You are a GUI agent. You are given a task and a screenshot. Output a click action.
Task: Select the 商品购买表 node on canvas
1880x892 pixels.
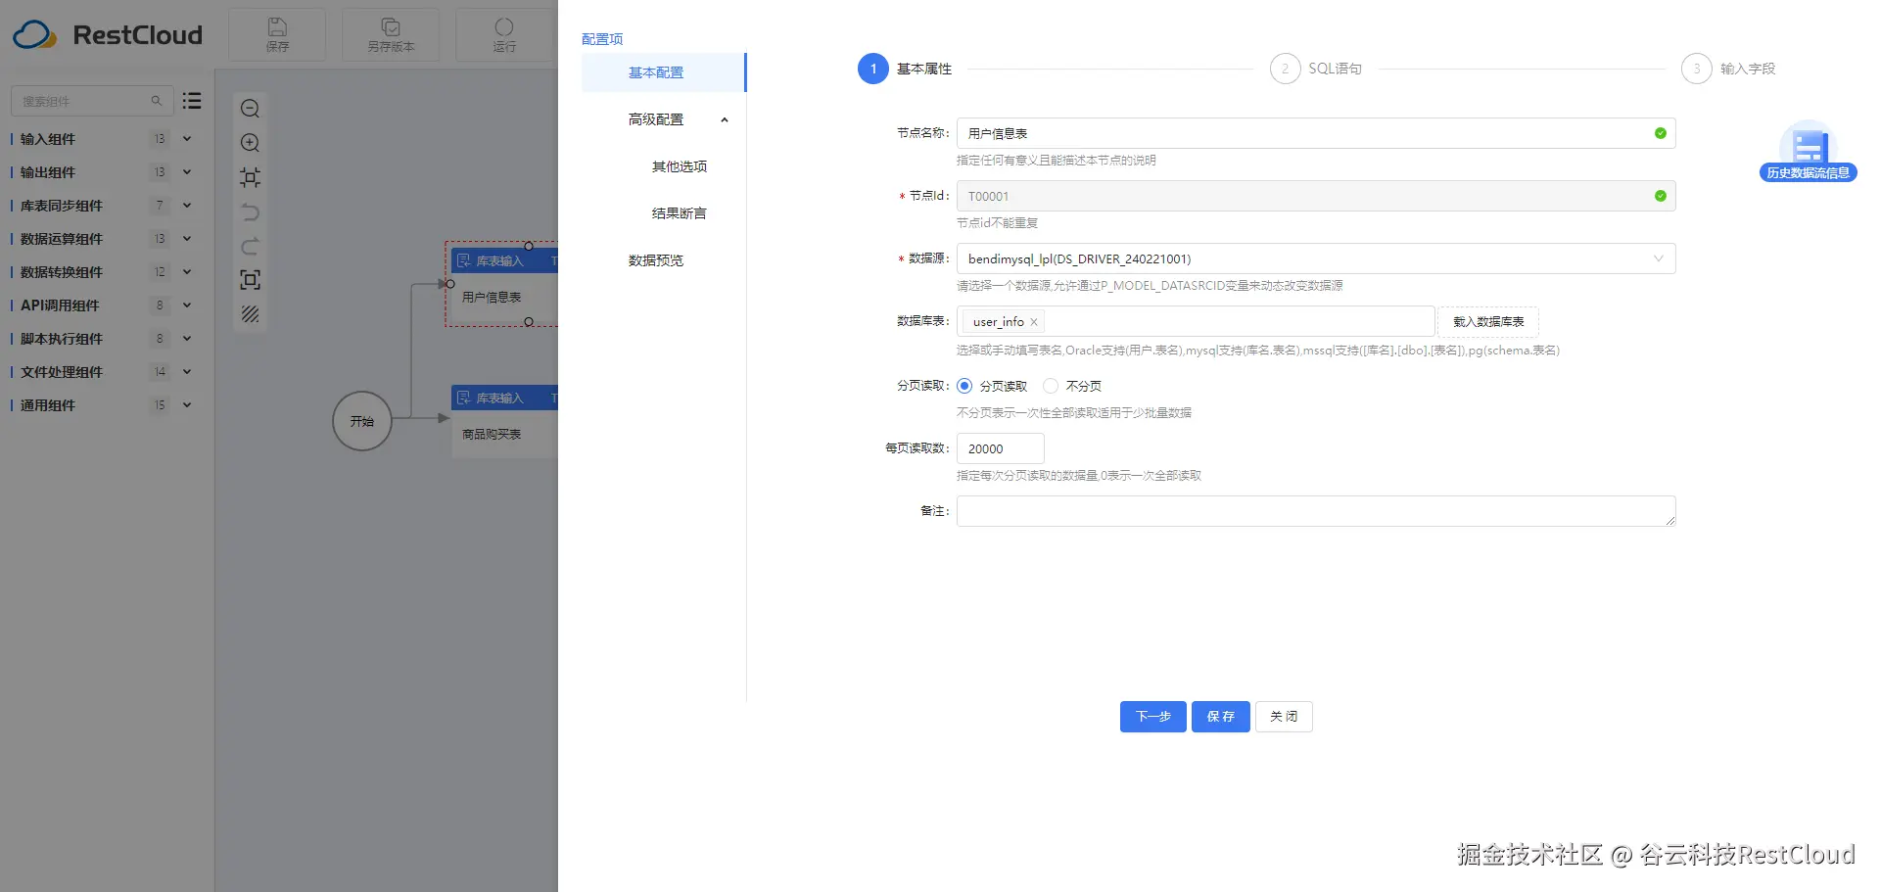click(x=504, y=421)
